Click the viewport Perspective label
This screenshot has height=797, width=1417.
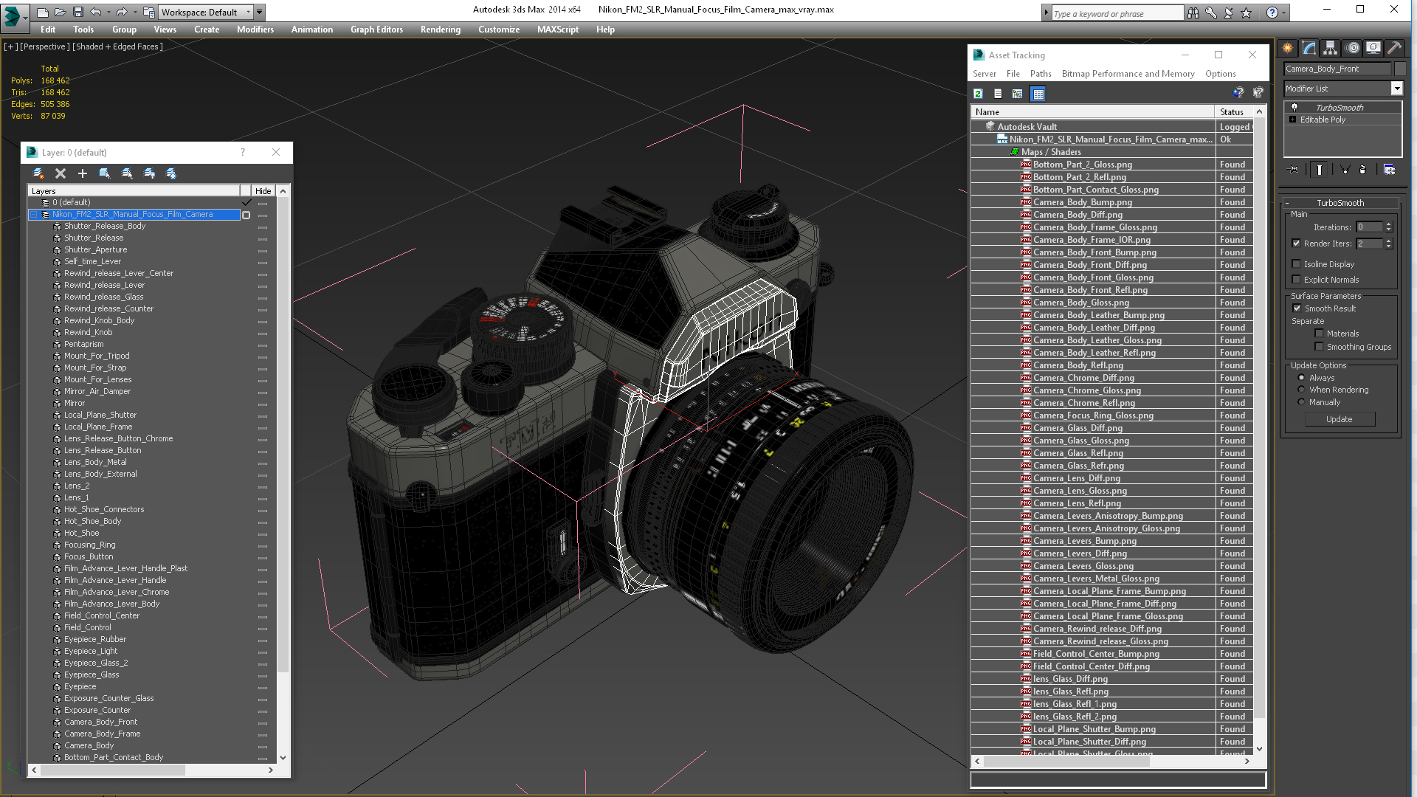(45, 46)
